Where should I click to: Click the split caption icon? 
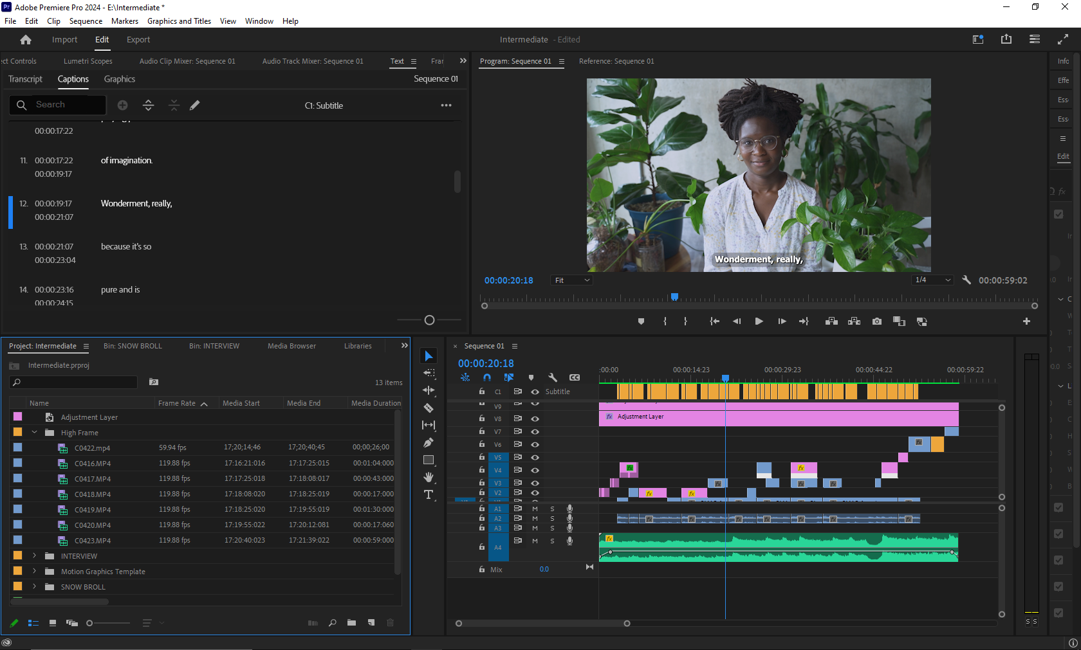(148, 105)
